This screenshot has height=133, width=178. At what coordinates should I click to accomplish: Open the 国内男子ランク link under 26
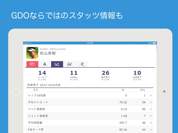tap(105, 78)
